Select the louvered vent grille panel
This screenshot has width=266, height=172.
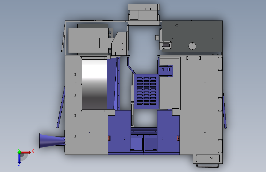(x=146, y=91)
